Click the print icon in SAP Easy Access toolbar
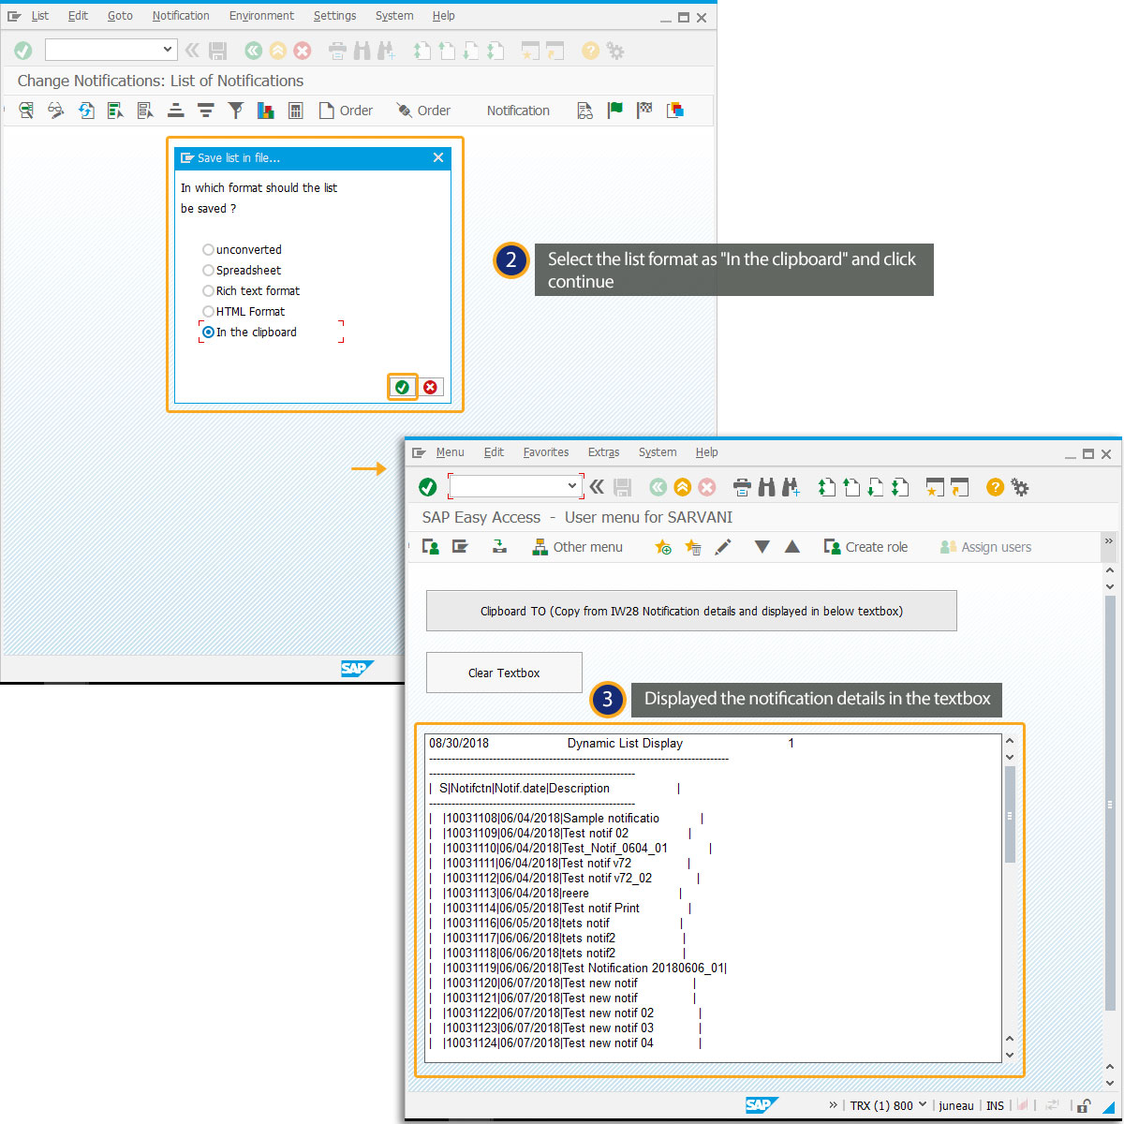Screen dimensions: 1124x1124 click(742, 487)
